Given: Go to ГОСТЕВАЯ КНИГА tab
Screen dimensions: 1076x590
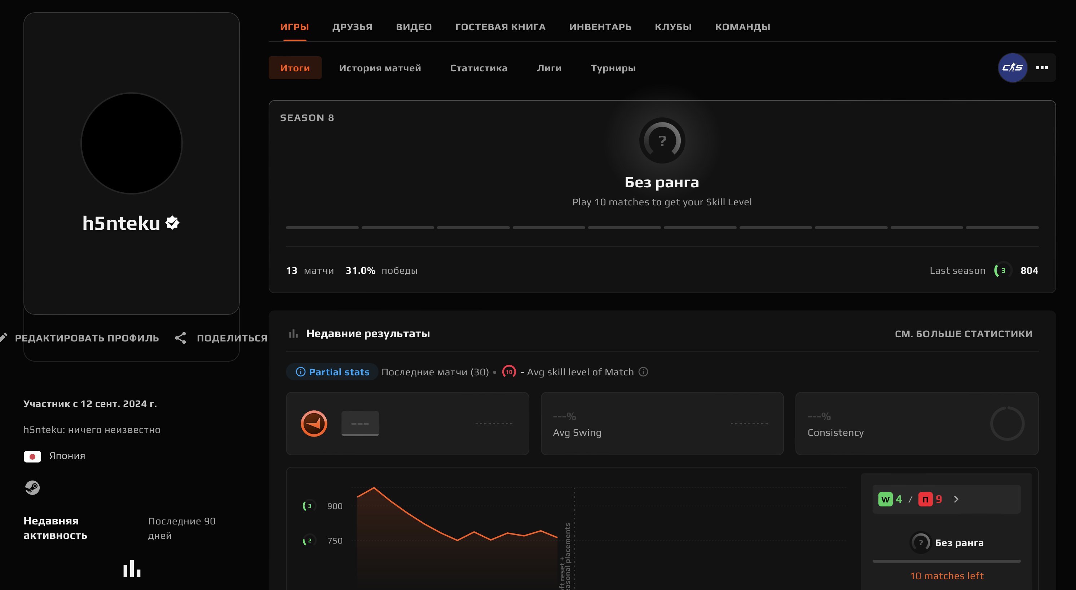Looking at the screenshot, I should click(500, 27).
